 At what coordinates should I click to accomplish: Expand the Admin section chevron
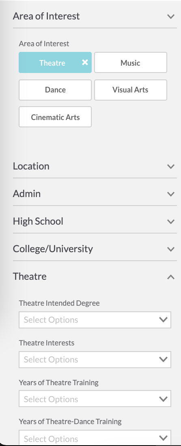coord(171,194)
